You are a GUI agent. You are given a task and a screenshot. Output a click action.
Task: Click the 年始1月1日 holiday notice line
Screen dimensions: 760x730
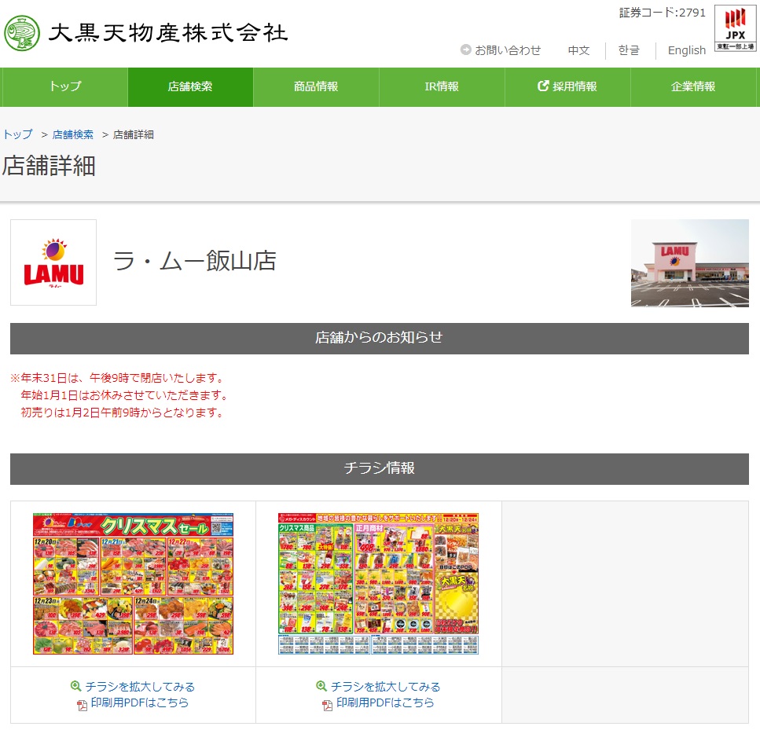pos(124,395)
